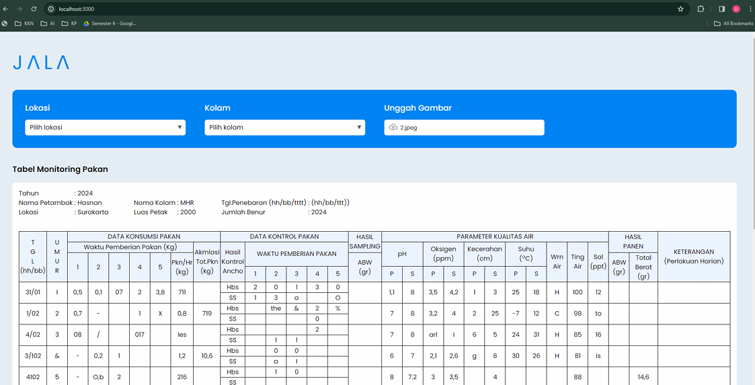
Task: Click the upload cloud icon beside 2.jpeg
Action: (393, 128)
